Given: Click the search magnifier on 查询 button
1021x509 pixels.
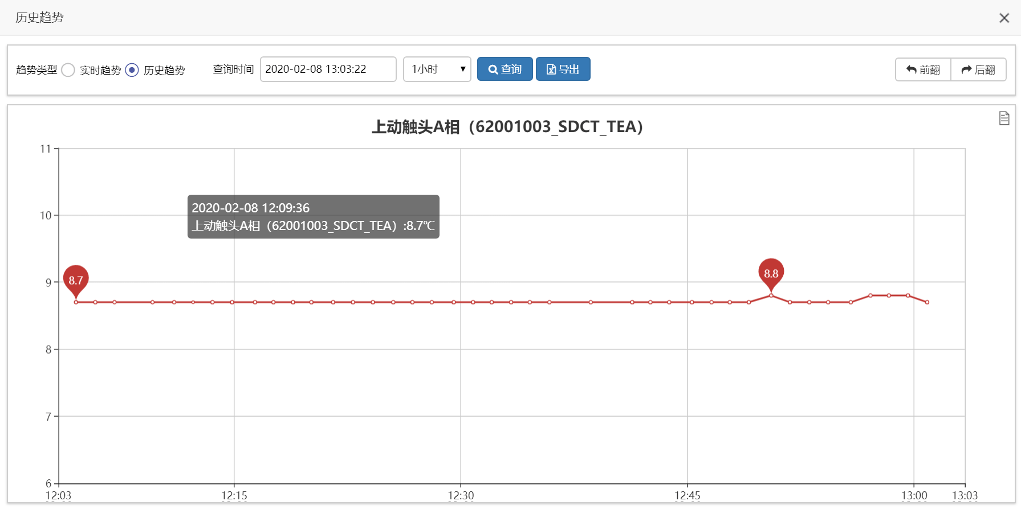Looking at the screenshot, I should [x=493, y=69].
